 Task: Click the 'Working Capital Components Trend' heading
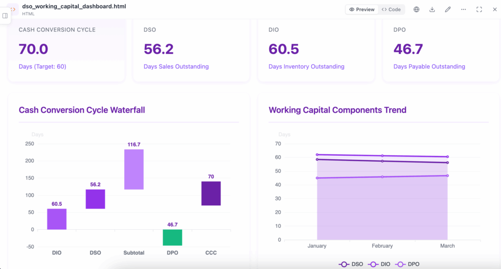[338, 110]
